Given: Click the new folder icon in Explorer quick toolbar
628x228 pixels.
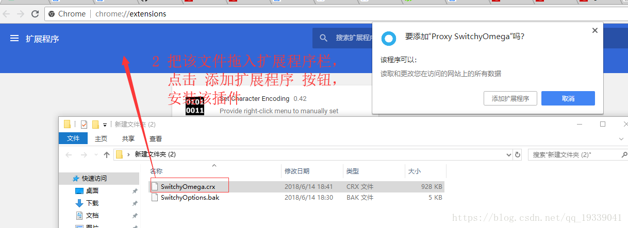Looking at the screenshot, I should 95,124.
